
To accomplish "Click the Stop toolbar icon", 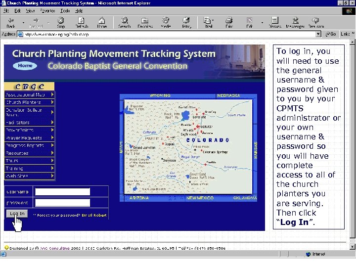I will (x=61, y=22).
